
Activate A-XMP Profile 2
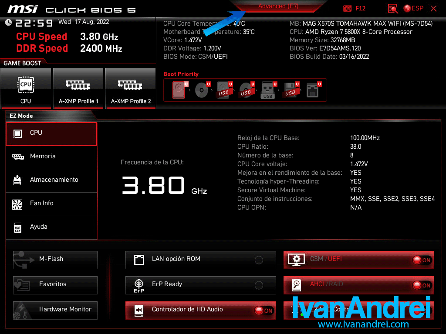click(x=131, y=89)
